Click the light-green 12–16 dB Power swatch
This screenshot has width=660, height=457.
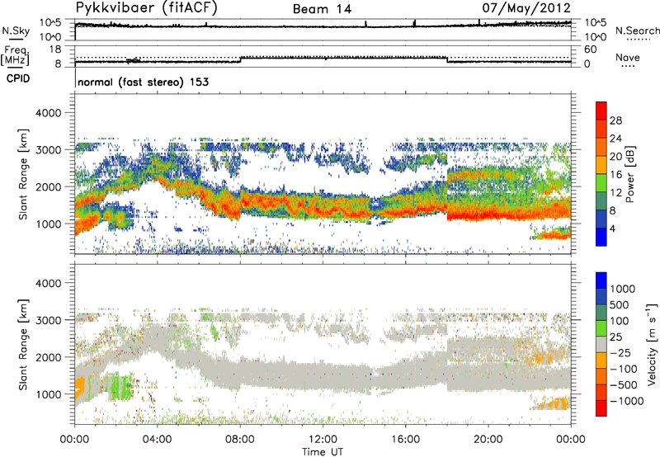[x=601, y=183]
